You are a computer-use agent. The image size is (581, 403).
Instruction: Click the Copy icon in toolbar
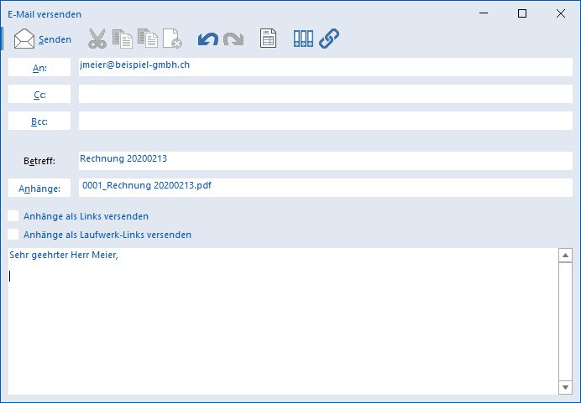tap(123, 39)
